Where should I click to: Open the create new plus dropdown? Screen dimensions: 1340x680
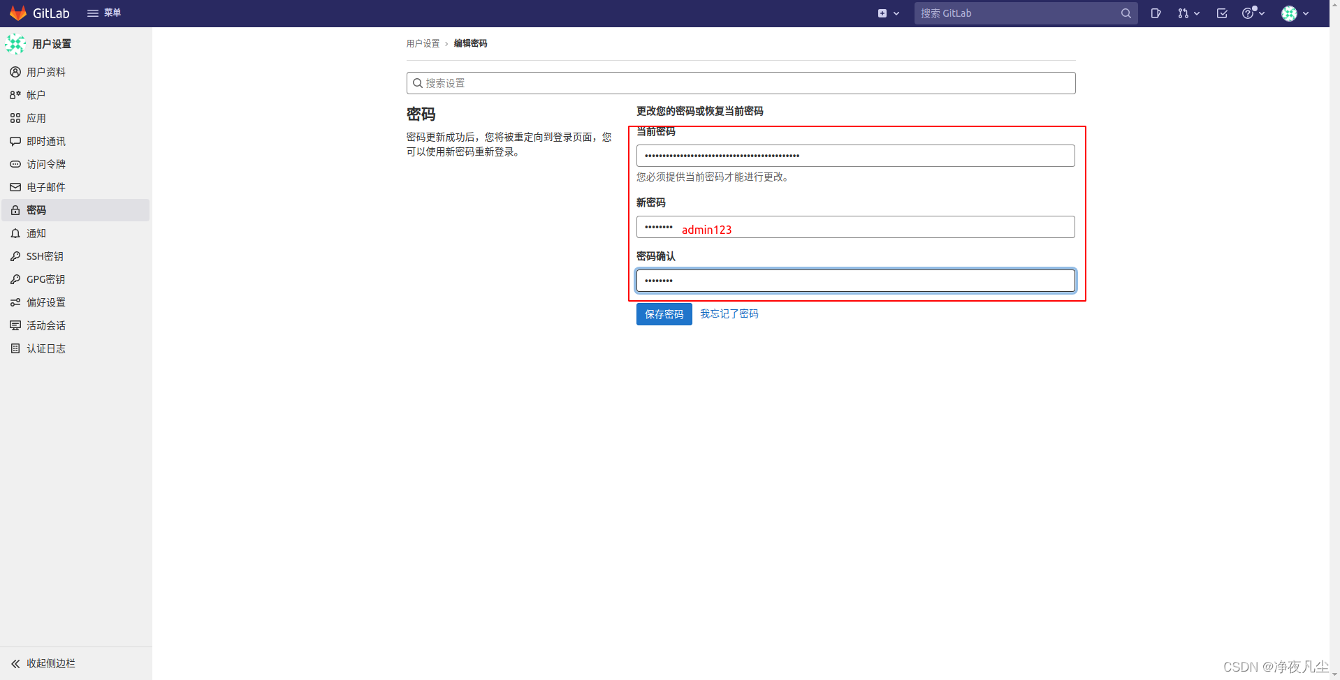pyautogui.click(x=889, y=13)
